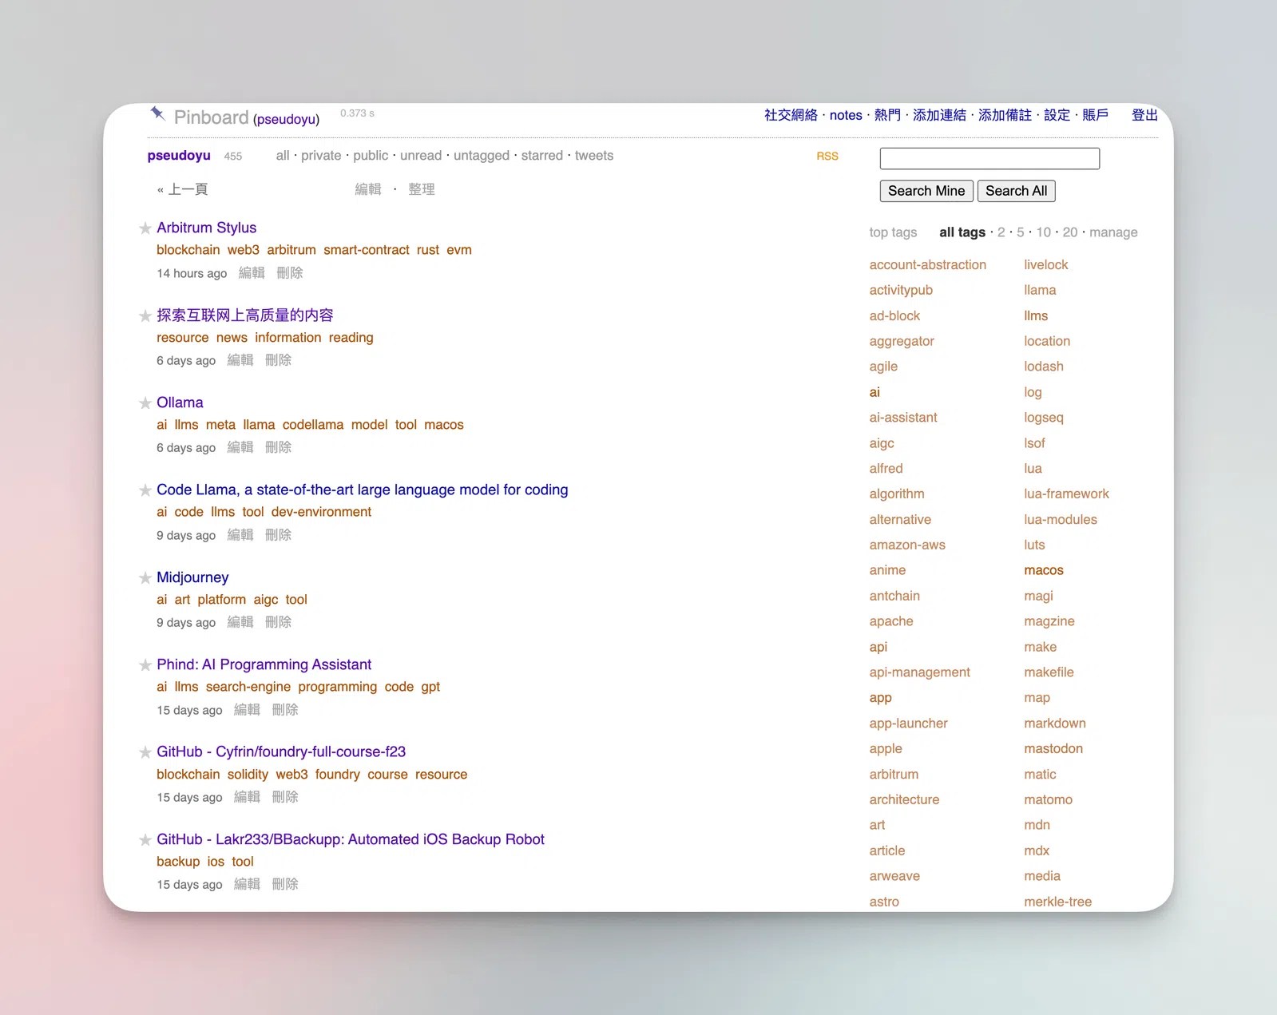Show unread bookmarks
Screen dimensions: 1277x1015
[x=421, y=156]
